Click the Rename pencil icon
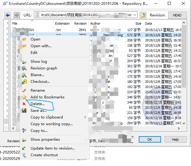The height and width of the screenshot is (166, 191). pyautogui.click(x=24, y=90)
